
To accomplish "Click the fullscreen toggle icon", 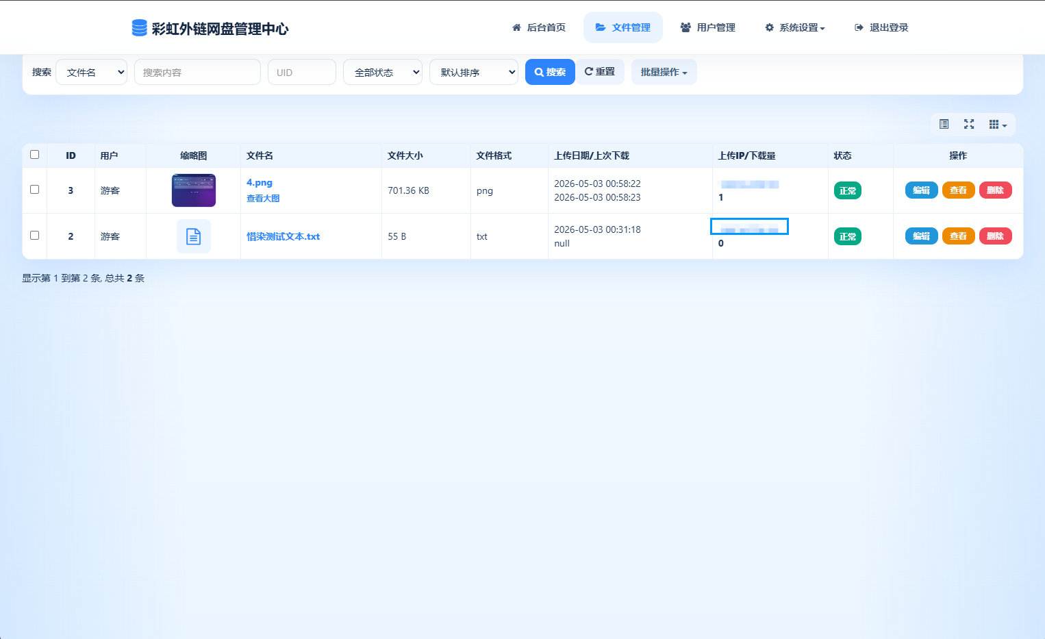I will [969, 124].
